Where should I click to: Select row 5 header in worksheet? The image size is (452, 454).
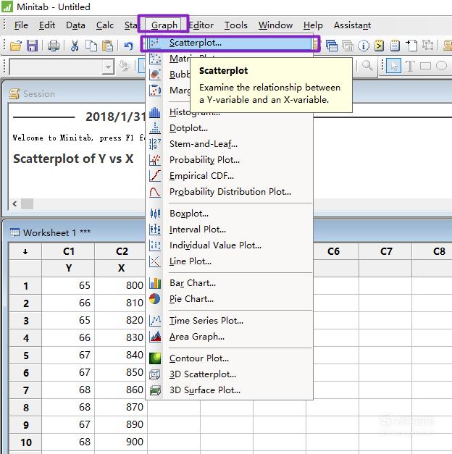25,356
